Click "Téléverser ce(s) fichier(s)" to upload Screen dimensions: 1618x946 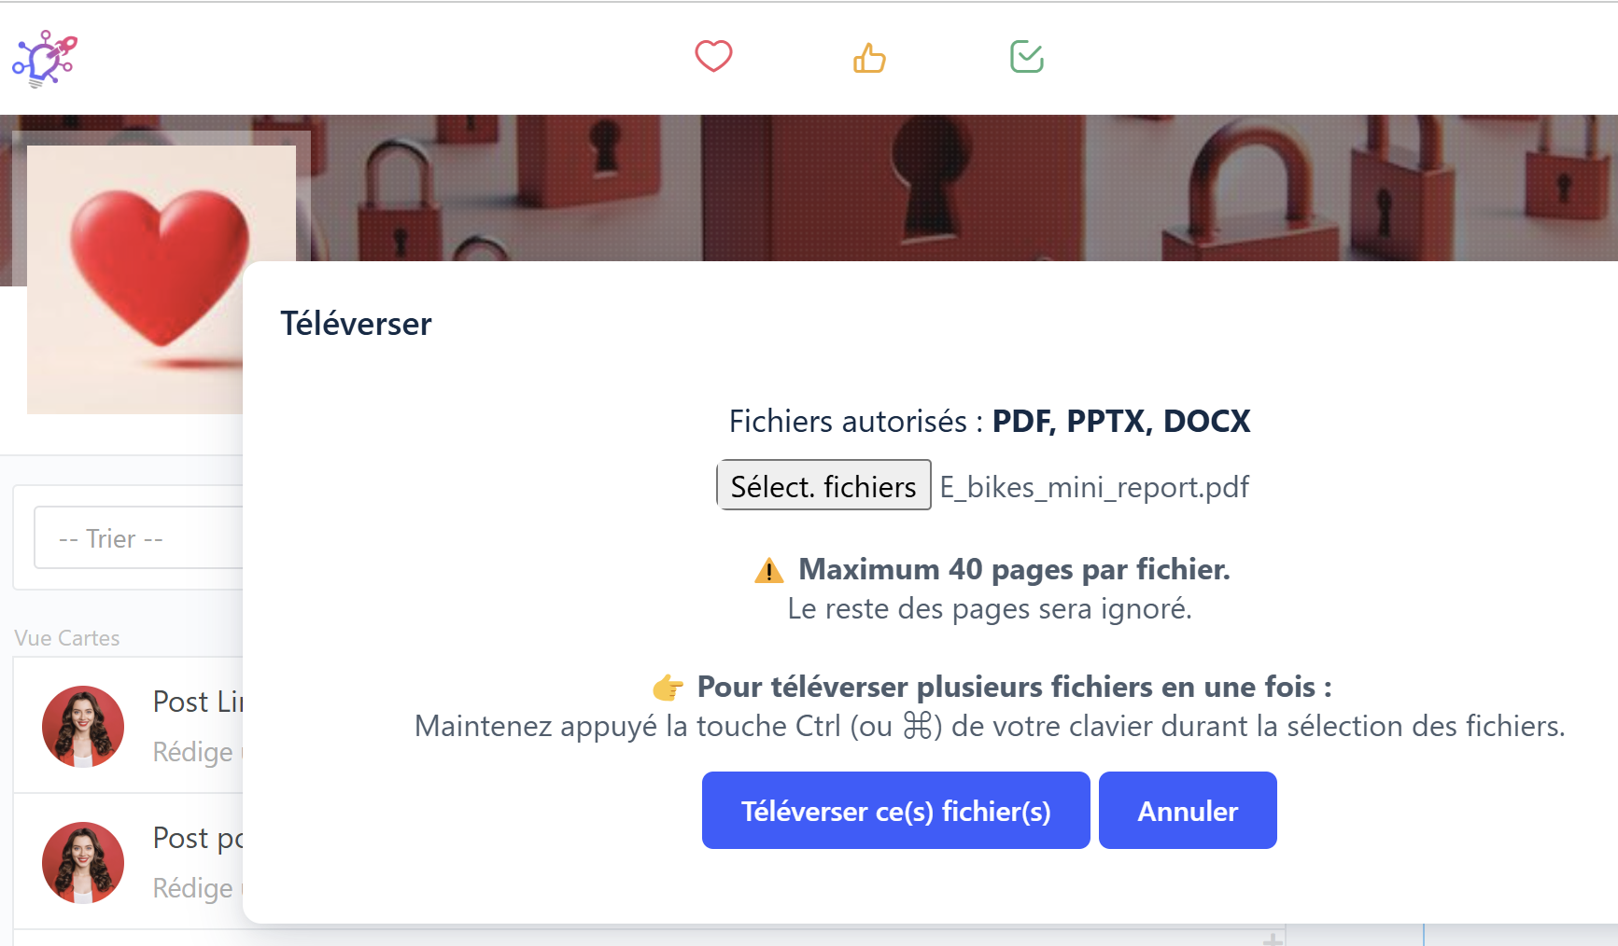coord(895,811)
